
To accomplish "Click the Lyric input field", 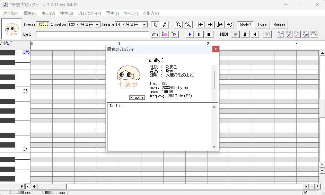I will tap(93, 34).
